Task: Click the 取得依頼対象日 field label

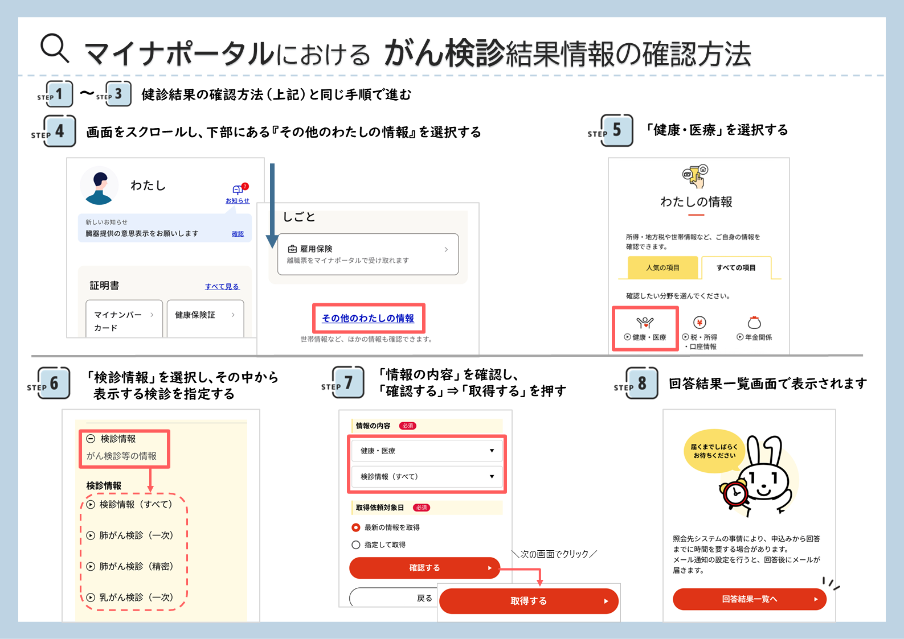Action: [x=380, y=508]
